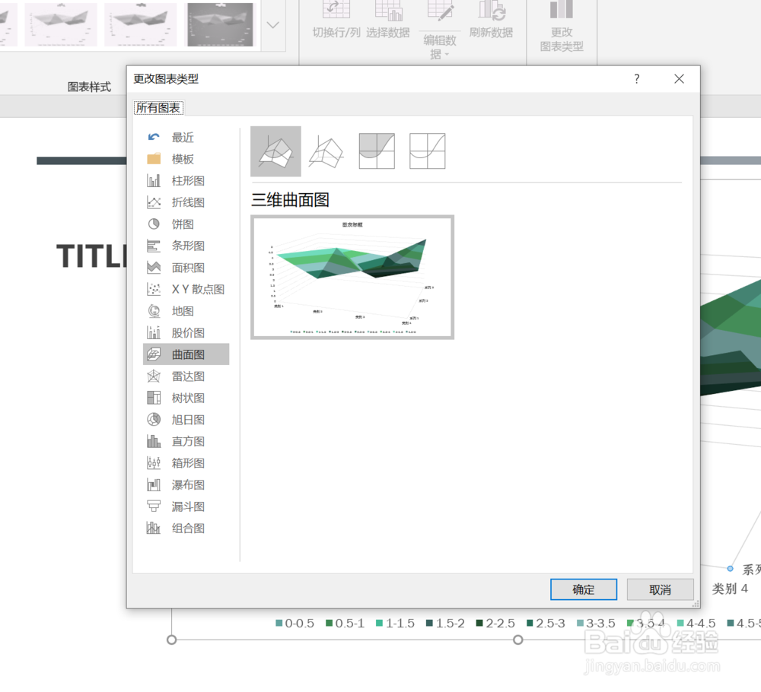Pick the light chart style thumbnail left of the dark one
Image resolution: width=761 pixels, height=692 pixels.
(141, 24)
